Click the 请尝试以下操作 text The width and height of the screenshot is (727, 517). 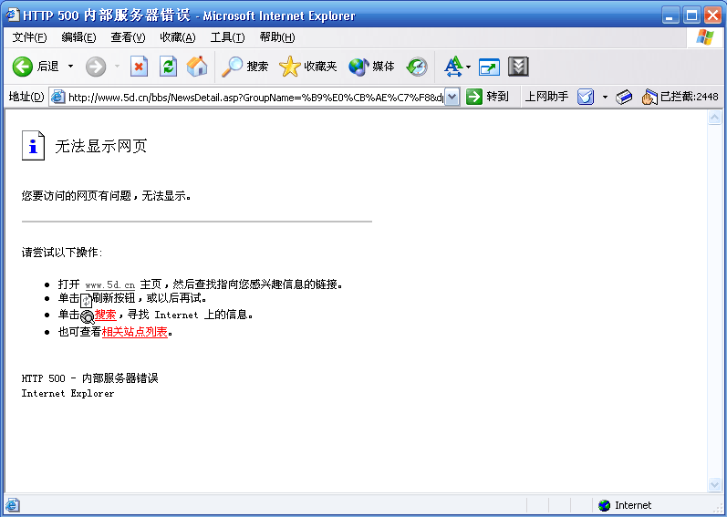[62, 253]
